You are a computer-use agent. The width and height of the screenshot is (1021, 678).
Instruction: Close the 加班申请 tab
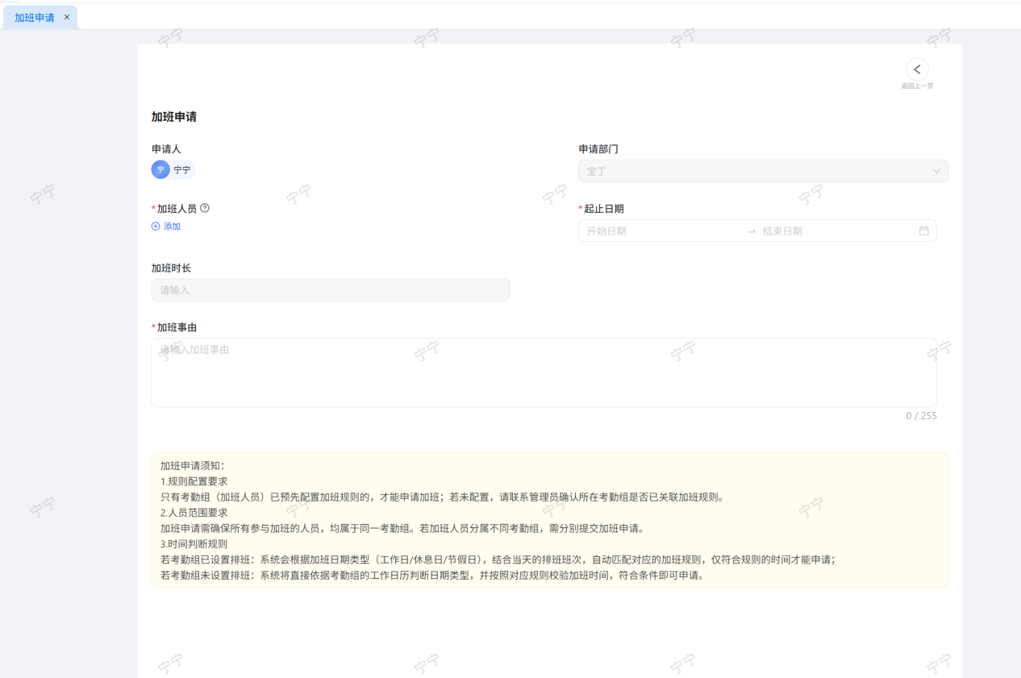pyautogui.click(x=67, y=17)
